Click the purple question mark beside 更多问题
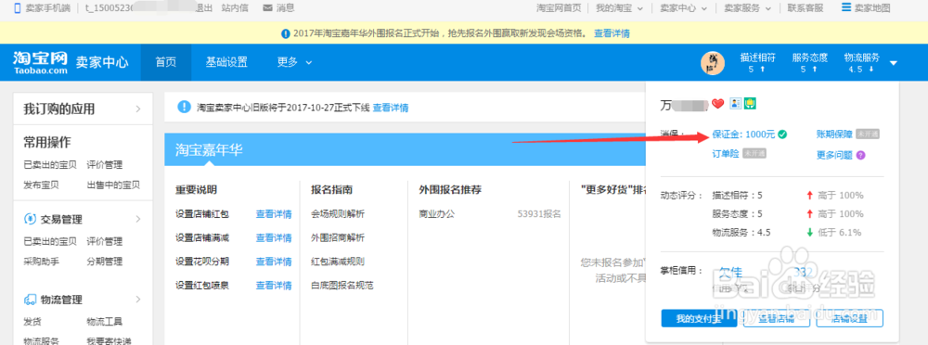The height and width of the screenshot is (345, 928). click(860, 155)
